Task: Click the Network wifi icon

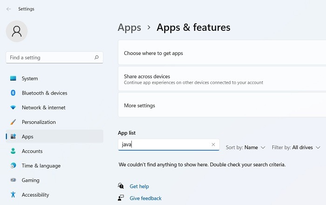Action: click(x=13, y=108)
